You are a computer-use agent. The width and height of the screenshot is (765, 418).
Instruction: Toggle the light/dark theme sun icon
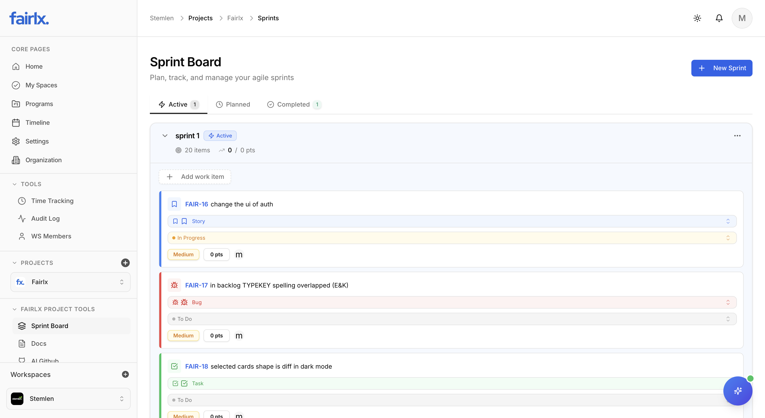(697, 18)
